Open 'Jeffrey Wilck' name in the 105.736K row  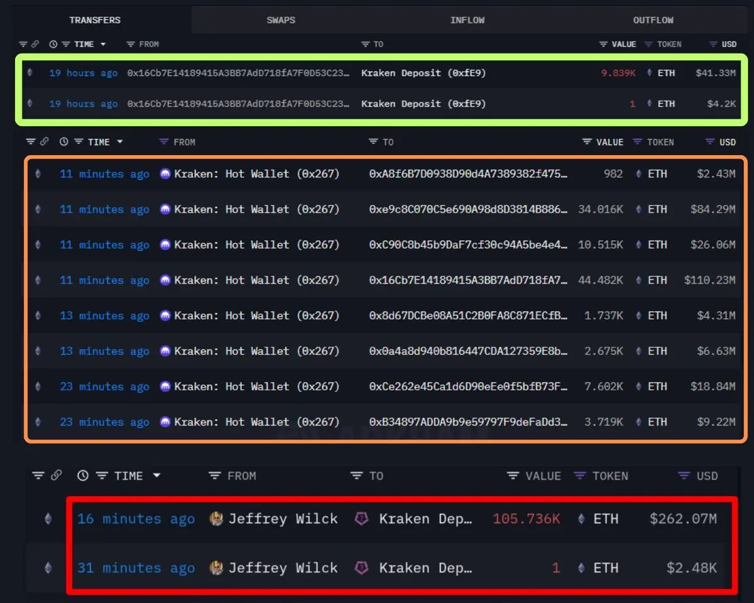pos(283,519)
